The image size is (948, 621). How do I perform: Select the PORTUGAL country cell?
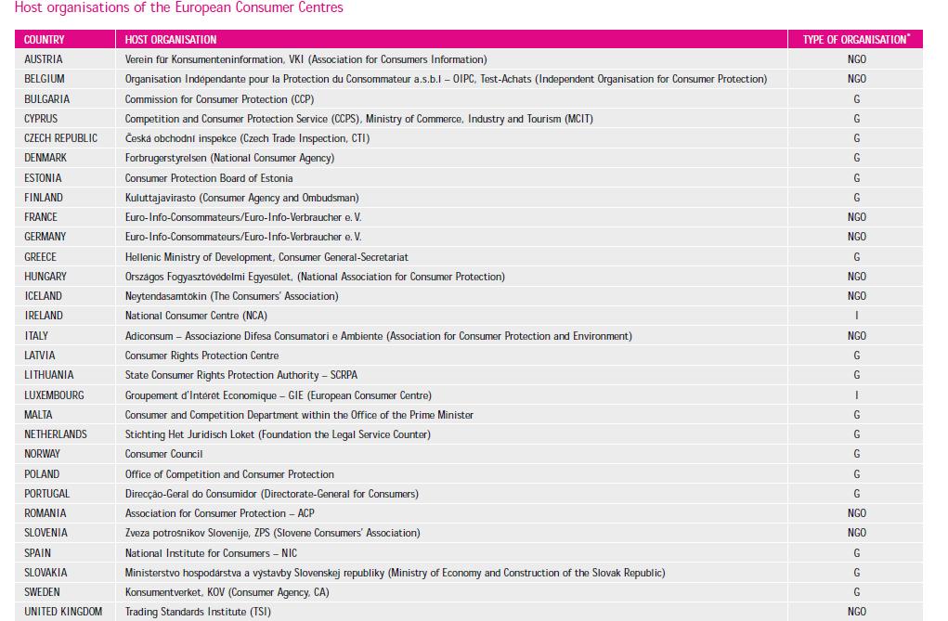65,494
